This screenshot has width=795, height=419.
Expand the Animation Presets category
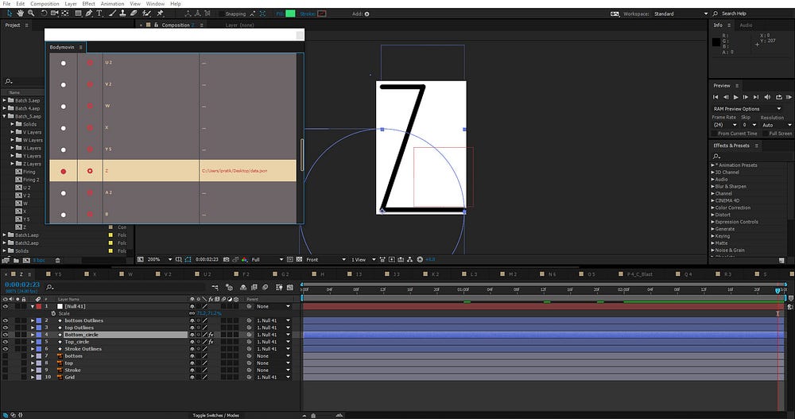(713, 165)
